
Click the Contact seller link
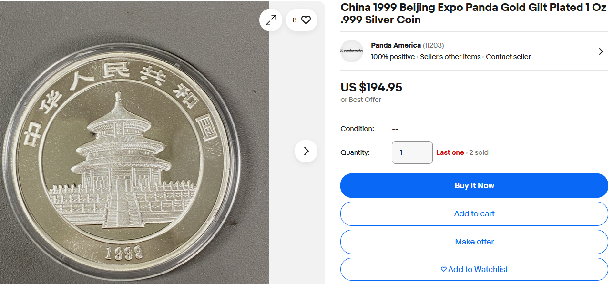click(x=508, y=57)
